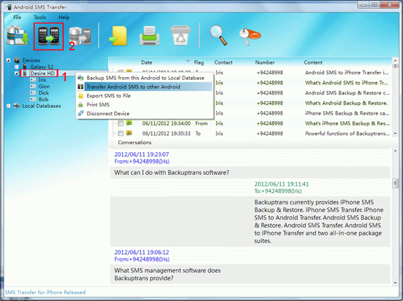Click conversation pane scroll up arrow
The width and height of the screenshot is (403, 301).
point(396,151)
